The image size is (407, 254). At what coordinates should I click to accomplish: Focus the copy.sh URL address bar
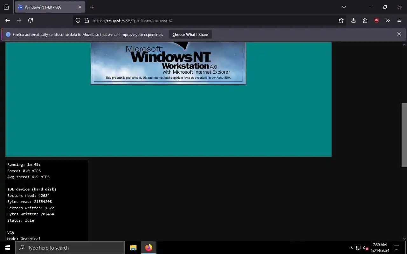[x=210, y=20]
